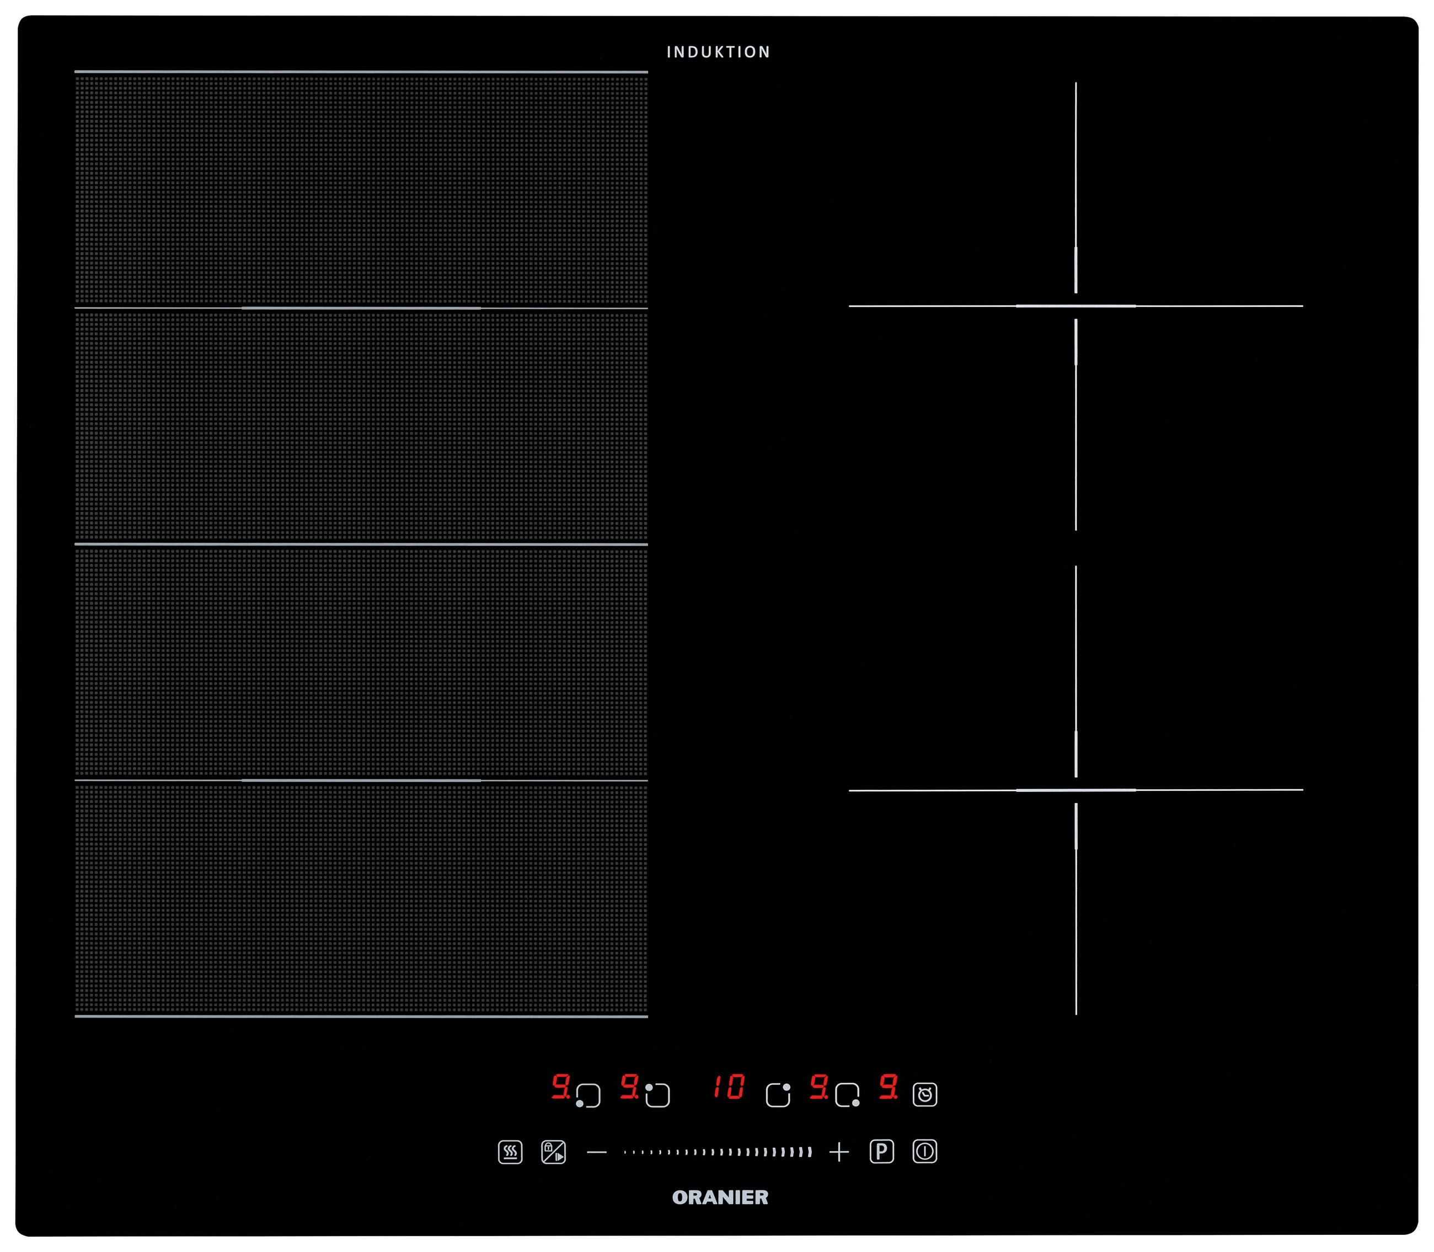1434x1252 pixels.
Task: Tap the lock/pause key icon
Action: 553,1152
